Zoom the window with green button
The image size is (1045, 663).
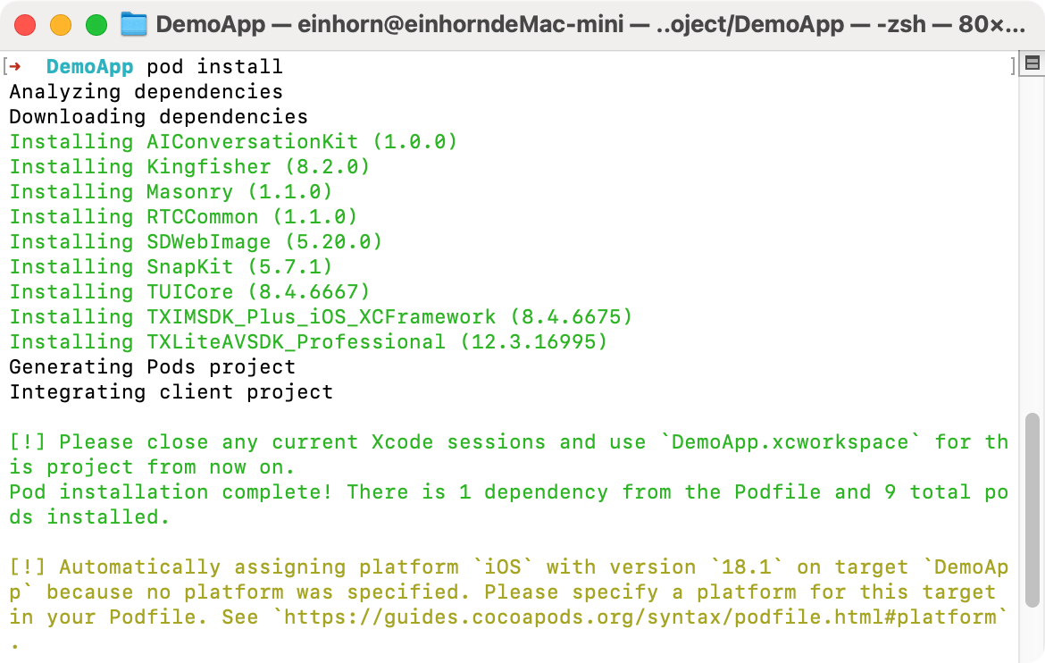click(x=96, y=25)
